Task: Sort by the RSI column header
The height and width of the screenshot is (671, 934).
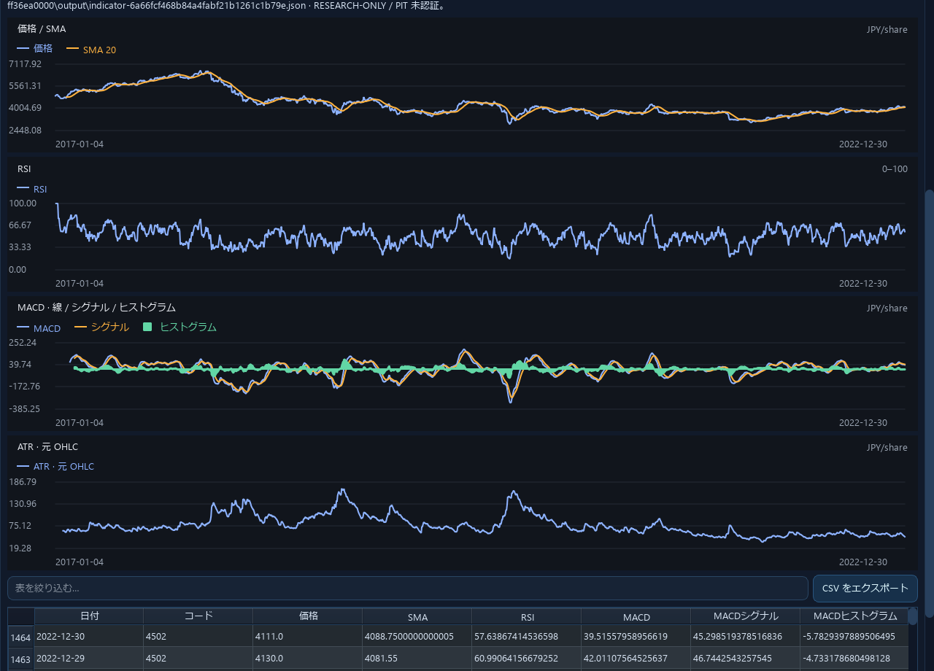Action: tap(527, 616)
